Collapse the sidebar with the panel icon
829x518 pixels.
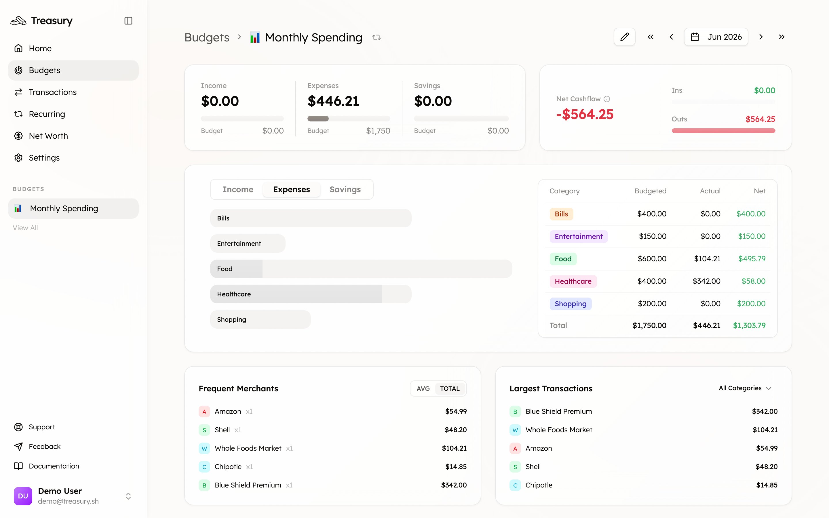click(x=128, y=21)
